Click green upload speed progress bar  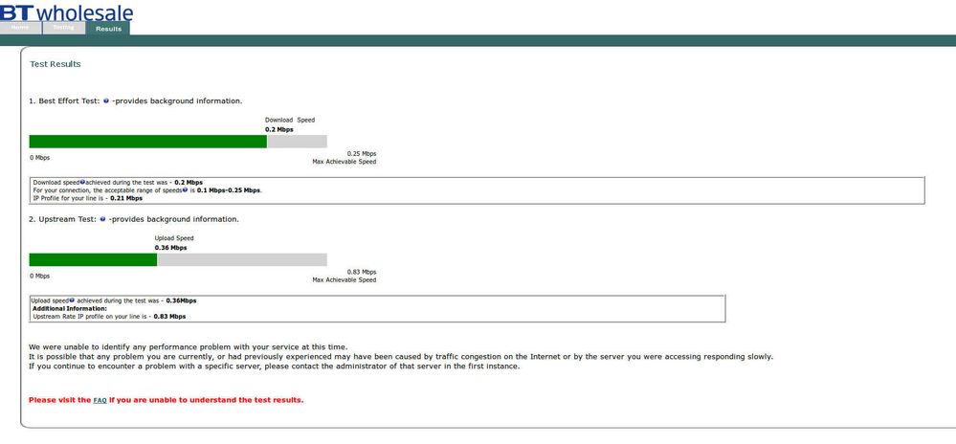(x=93, y=260)
